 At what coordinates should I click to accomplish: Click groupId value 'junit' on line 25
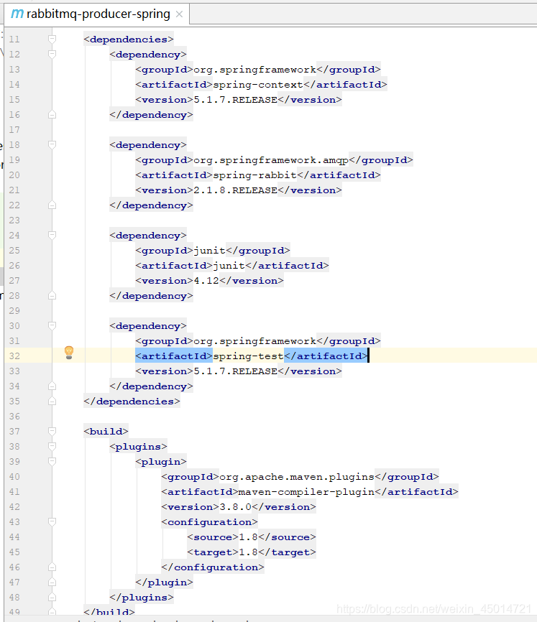[210, 250]
